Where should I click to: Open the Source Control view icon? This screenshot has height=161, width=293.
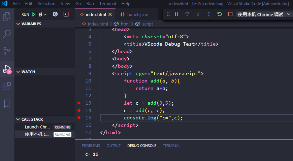(7, 51)
